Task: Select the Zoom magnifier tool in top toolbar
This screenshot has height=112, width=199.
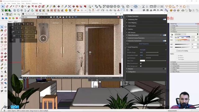Action: [66, 6]
